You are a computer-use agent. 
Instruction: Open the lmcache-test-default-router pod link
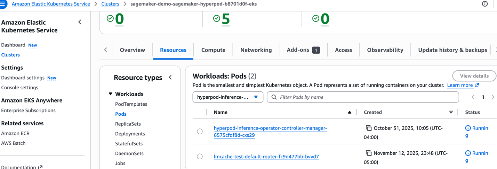pos(266,157)
